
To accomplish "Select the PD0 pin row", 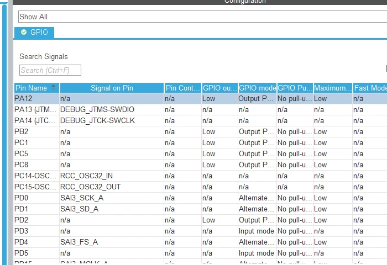I will pos(200,198).
